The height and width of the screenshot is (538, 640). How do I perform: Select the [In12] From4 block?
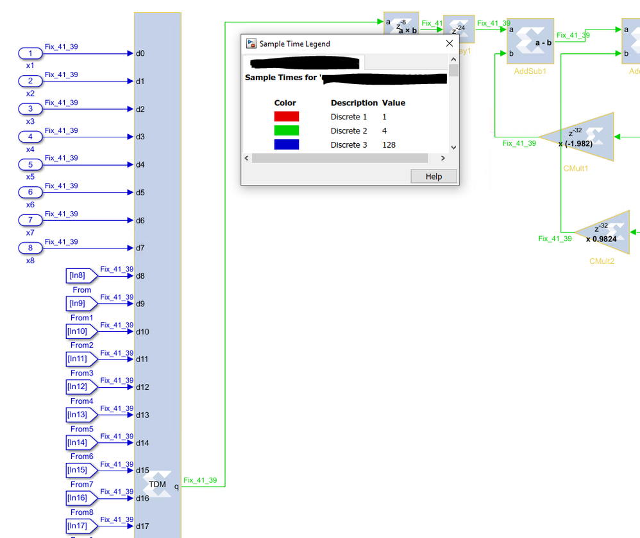81,387
